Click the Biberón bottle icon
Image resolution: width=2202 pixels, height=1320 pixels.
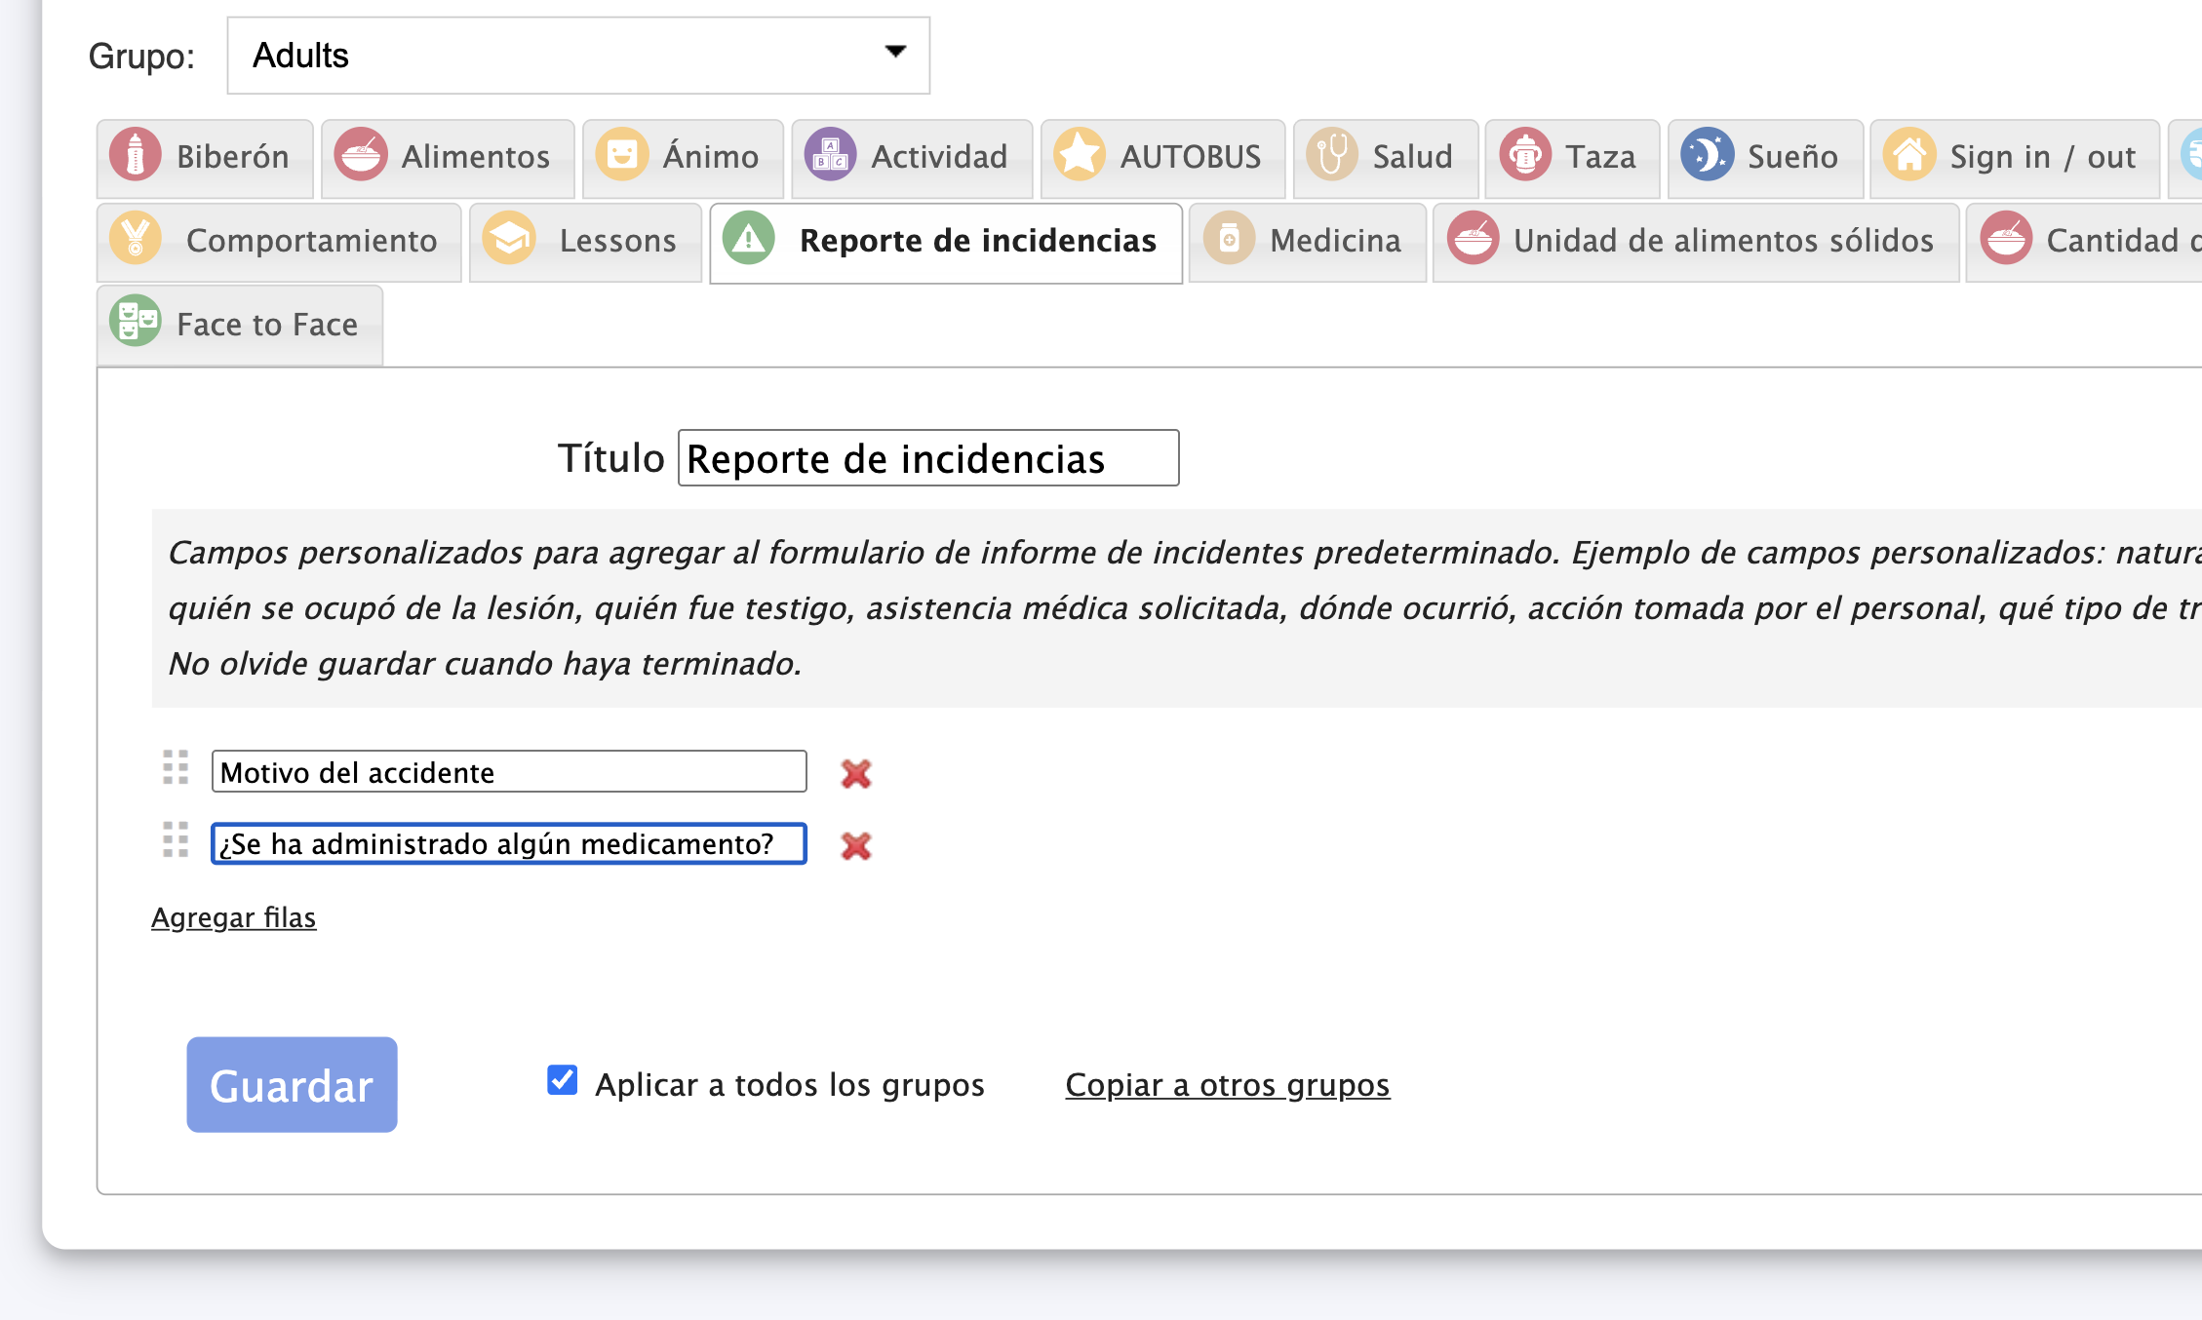136,156
